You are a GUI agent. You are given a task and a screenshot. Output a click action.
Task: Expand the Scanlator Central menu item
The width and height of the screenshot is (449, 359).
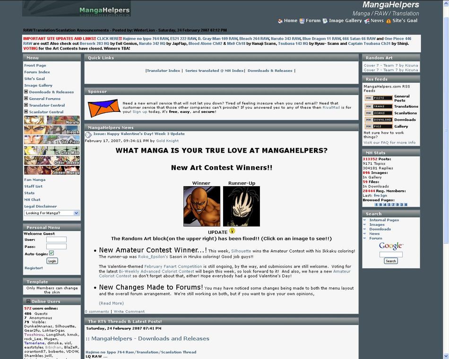pyautogui.click(x=26, y=111)
